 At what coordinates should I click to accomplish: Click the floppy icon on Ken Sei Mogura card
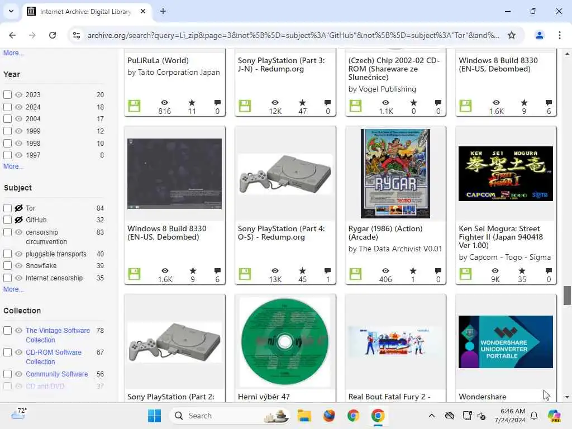pos(465,274)
